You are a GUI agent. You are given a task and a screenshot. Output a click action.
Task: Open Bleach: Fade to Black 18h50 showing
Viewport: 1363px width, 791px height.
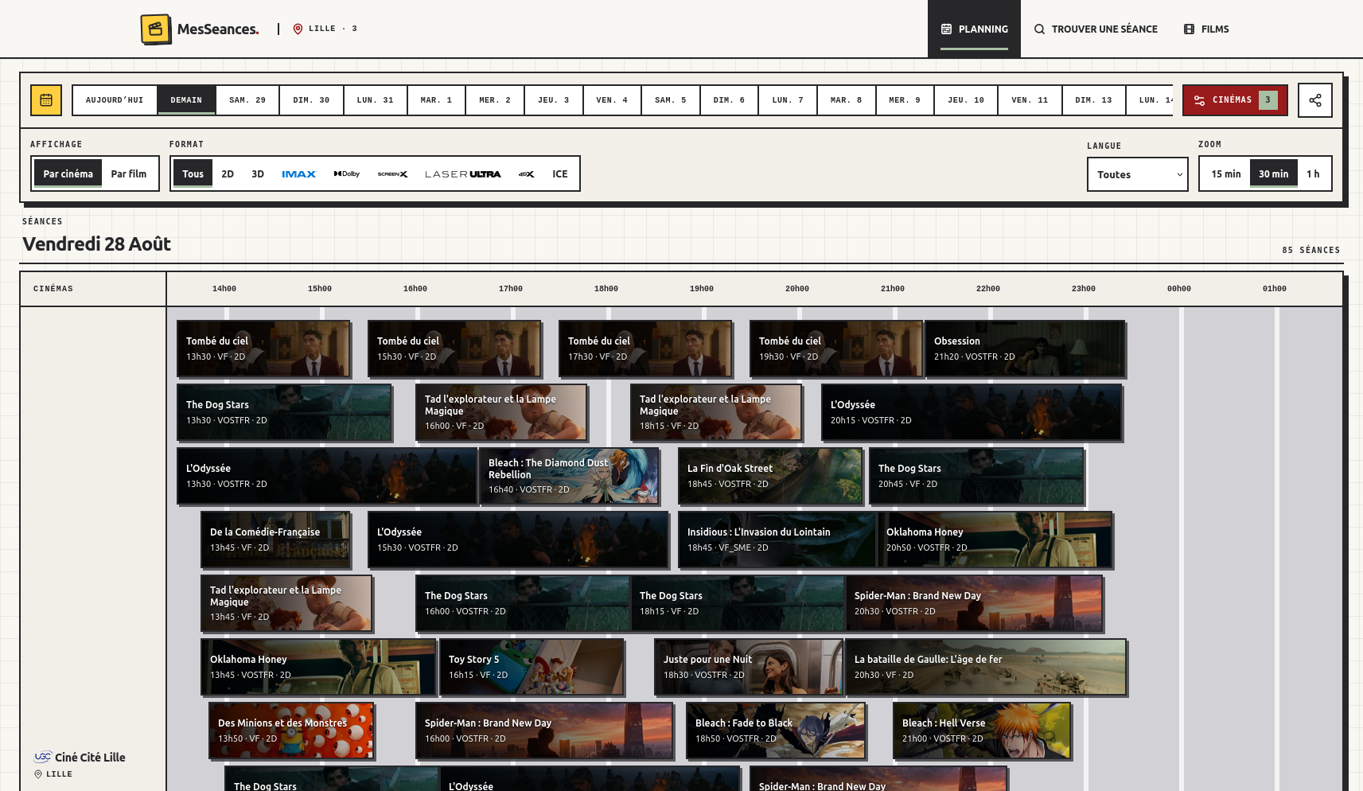point(776,731)
